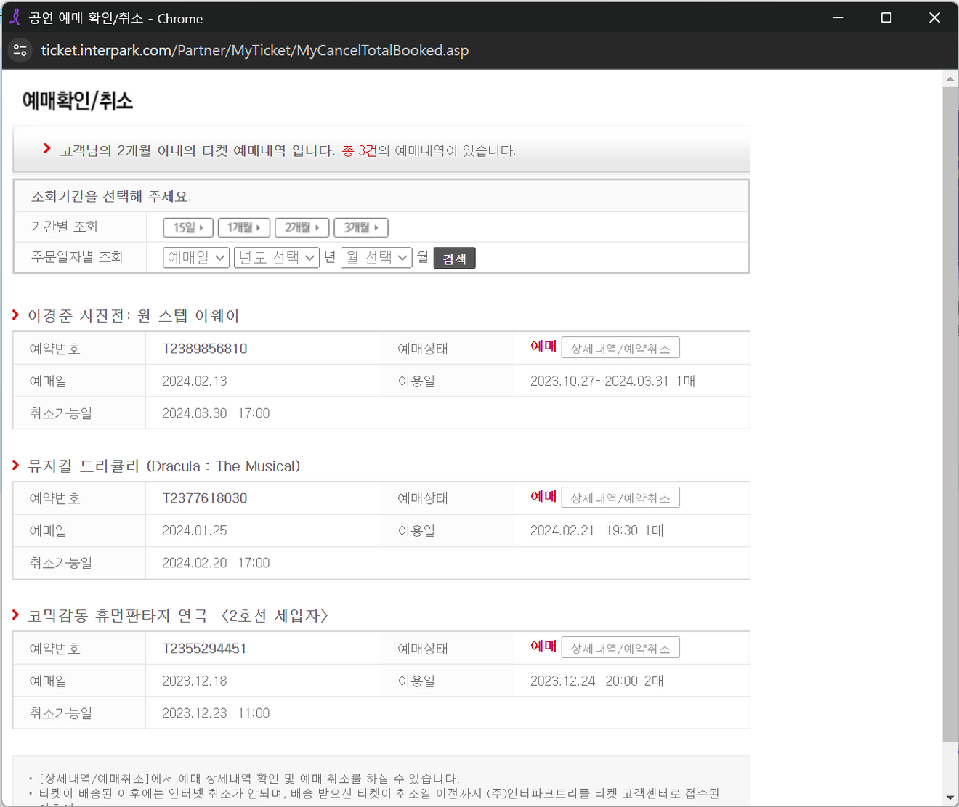
Task: Click cancel deadline 2024.03.30 17:00
Action: 216,413
